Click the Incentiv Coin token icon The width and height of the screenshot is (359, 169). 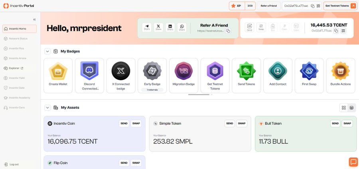click(x=50, y=123)
